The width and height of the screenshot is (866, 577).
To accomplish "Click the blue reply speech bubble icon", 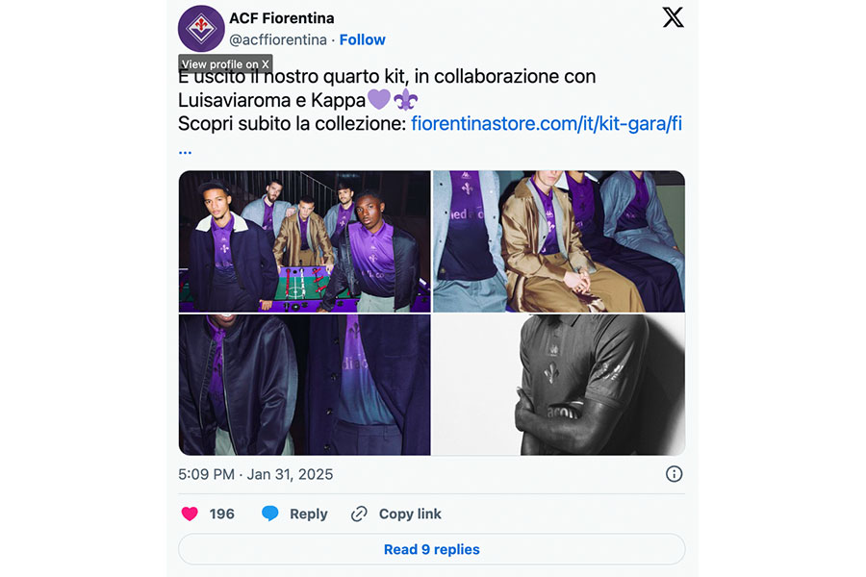I will (x=269, y=514).
